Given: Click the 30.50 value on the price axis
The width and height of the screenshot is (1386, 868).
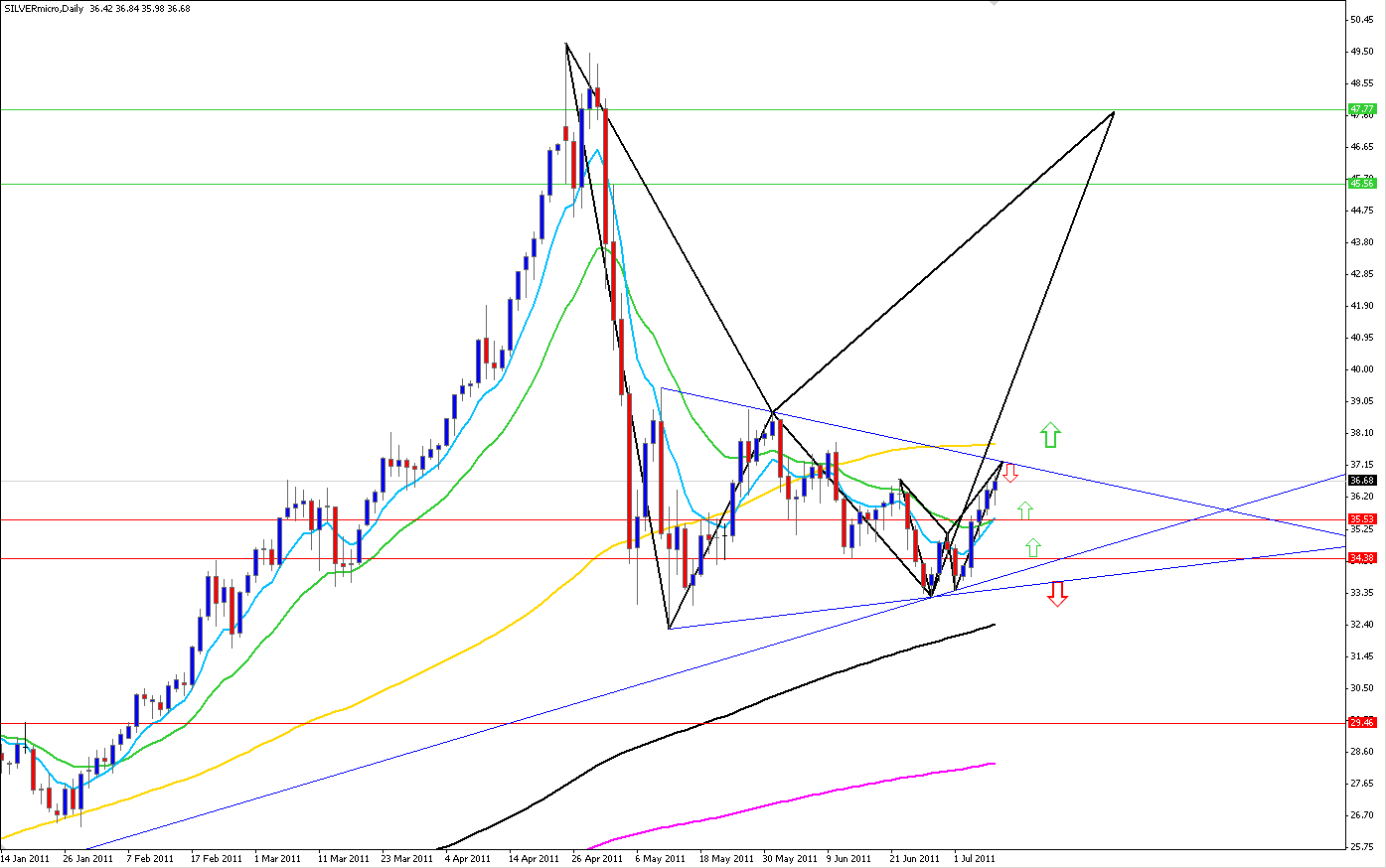Looking at the screenshot, I should coord(1361,687).
